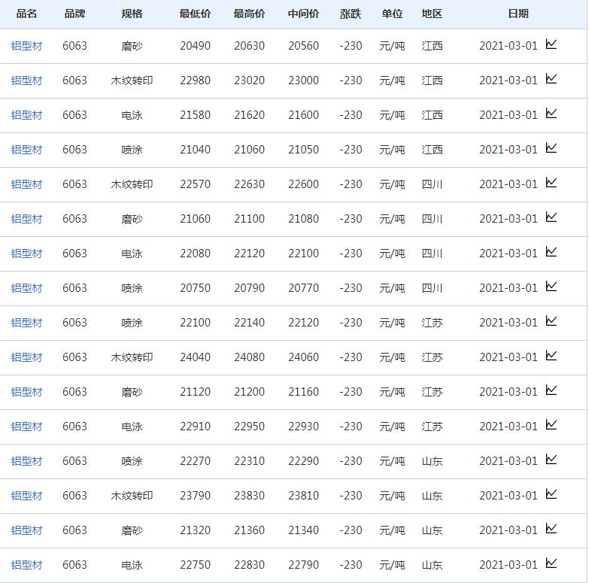Select the middle price 22930 cell
The image size is (589, 583).
pyautogui.click(x=303, y=427)
